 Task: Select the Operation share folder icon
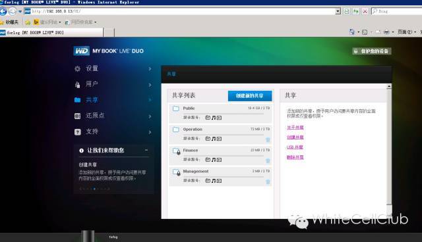point(176,130)
